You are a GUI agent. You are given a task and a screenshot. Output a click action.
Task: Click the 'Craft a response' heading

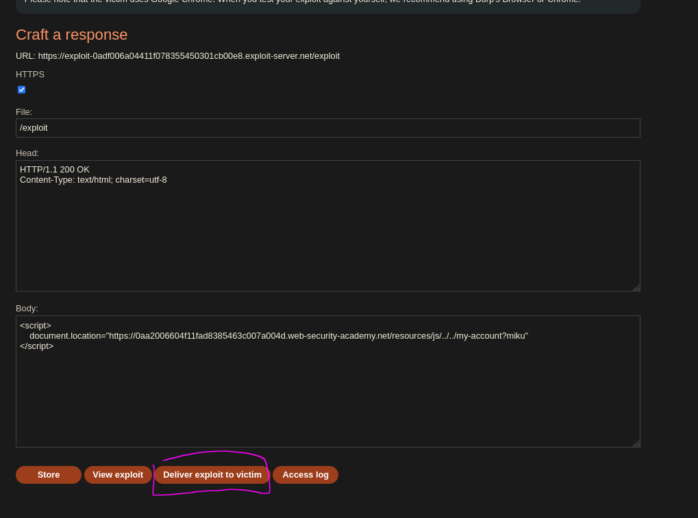pyautogui.click(x=72, y=35)
